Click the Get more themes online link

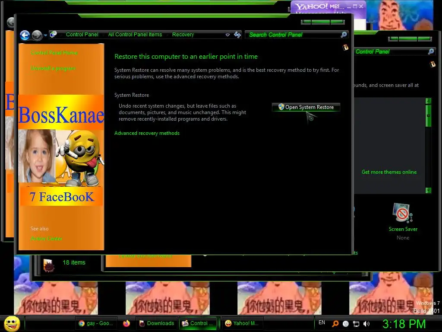[x=389, y=172]
